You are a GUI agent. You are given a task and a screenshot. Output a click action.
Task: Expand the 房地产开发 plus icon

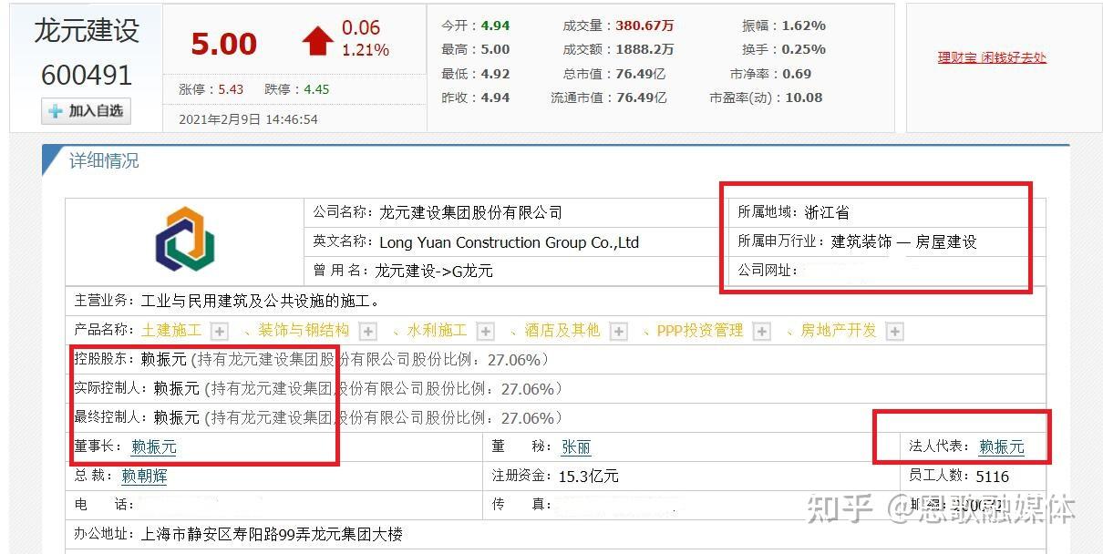click(x=895, y=331)
